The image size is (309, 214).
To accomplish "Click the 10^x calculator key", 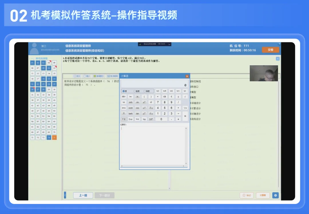I will [x=151, y=119].
